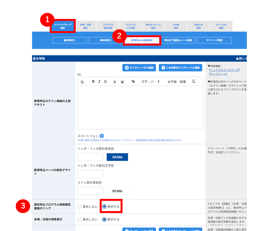
Task: Click テンプレートから選択 button
Action: tap(139, 68)
